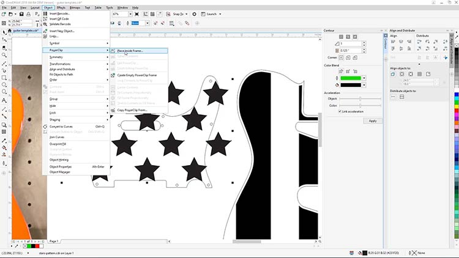Click contour fill black color swatch

pyautogui.click(x=351, y=85)
